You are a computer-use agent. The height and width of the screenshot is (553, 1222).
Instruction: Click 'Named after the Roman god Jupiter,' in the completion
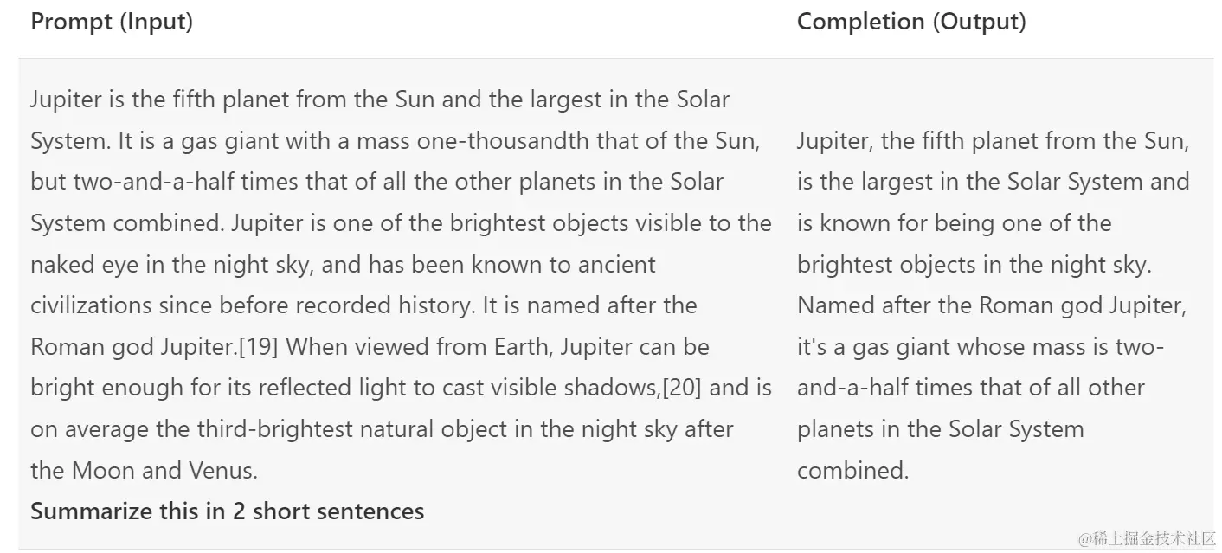point(992,305)
